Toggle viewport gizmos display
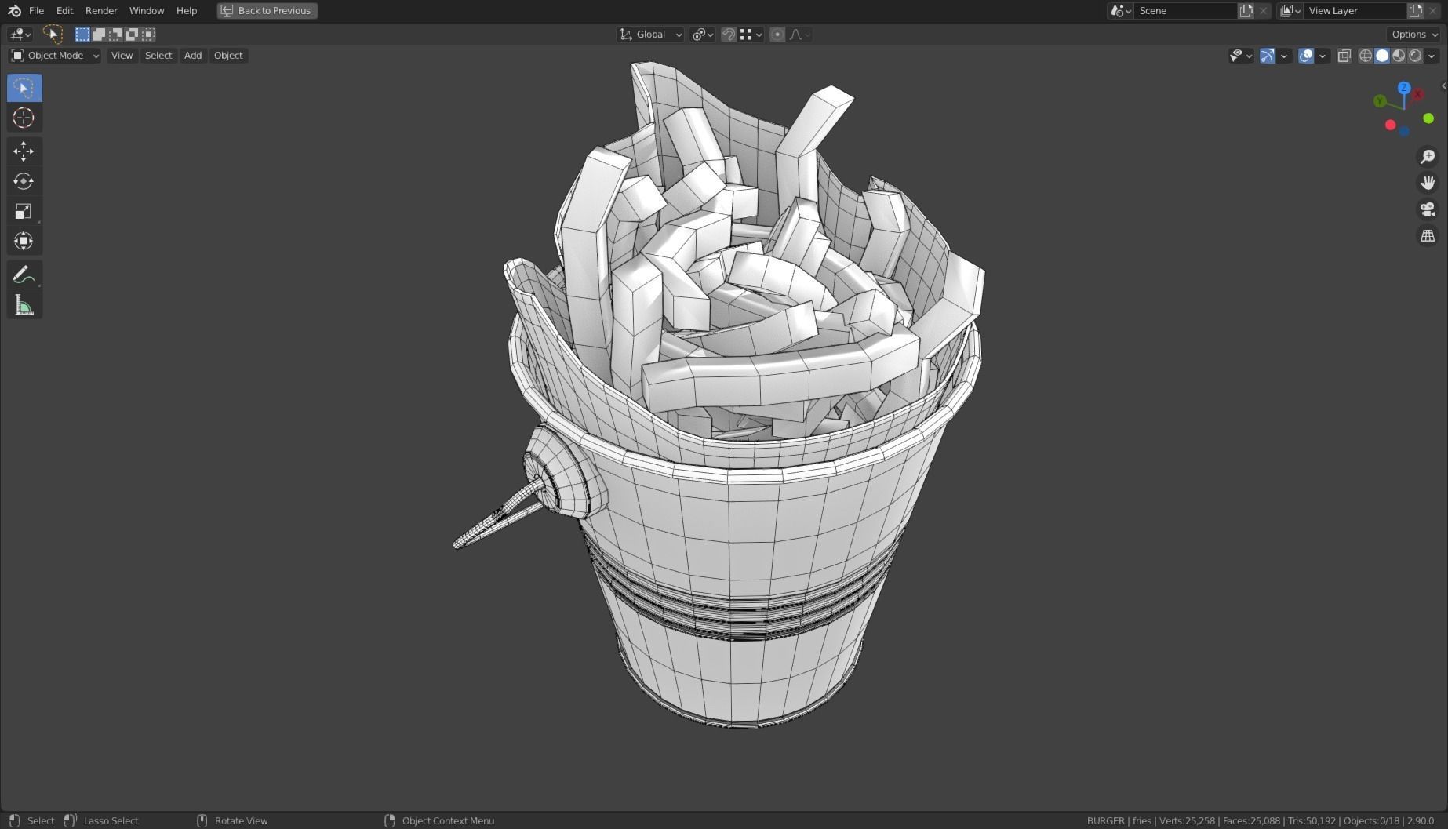 point(1268,56)
